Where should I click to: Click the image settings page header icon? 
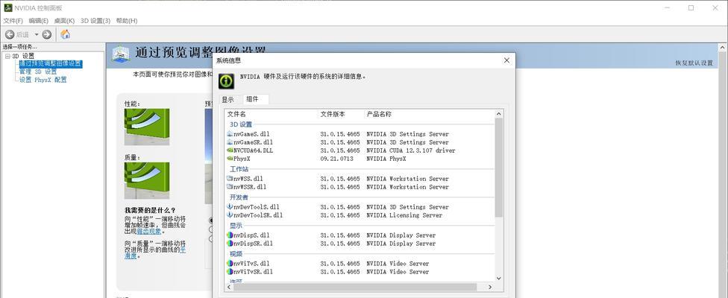[x=121, y=54]
